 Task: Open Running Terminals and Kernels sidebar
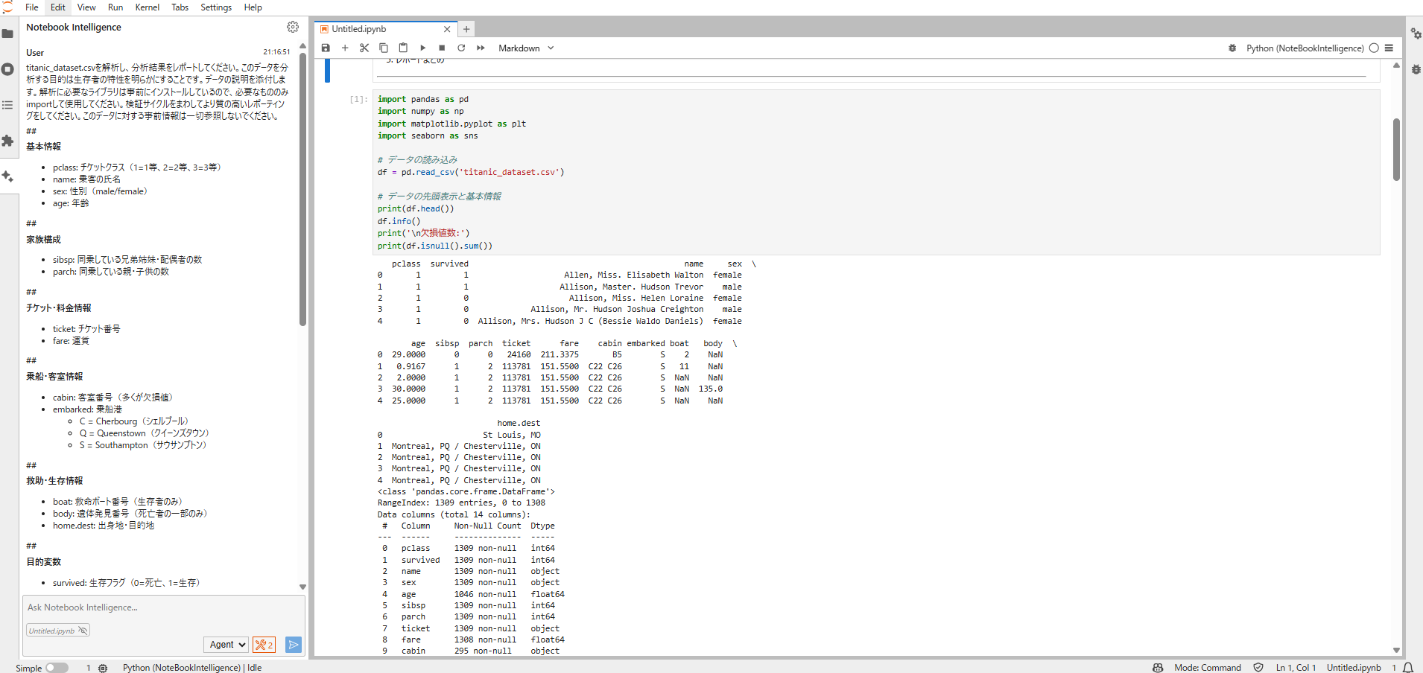7,69
